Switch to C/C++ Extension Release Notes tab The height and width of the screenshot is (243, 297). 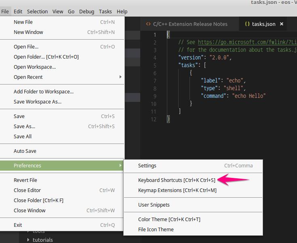tap(190, 24)
